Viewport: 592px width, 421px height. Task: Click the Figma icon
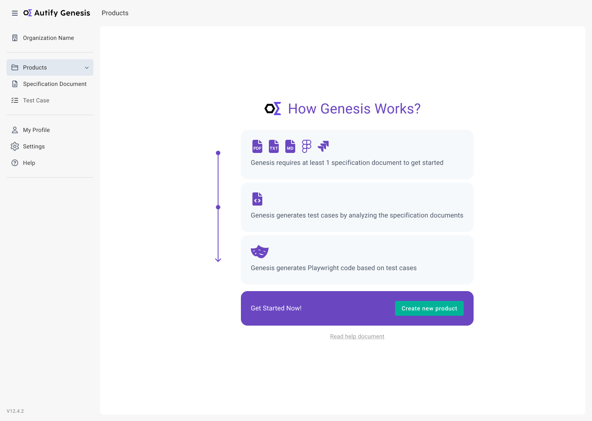307,146
